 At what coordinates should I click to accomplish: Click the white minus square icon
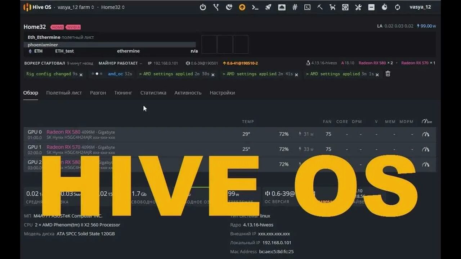[371, 7]
